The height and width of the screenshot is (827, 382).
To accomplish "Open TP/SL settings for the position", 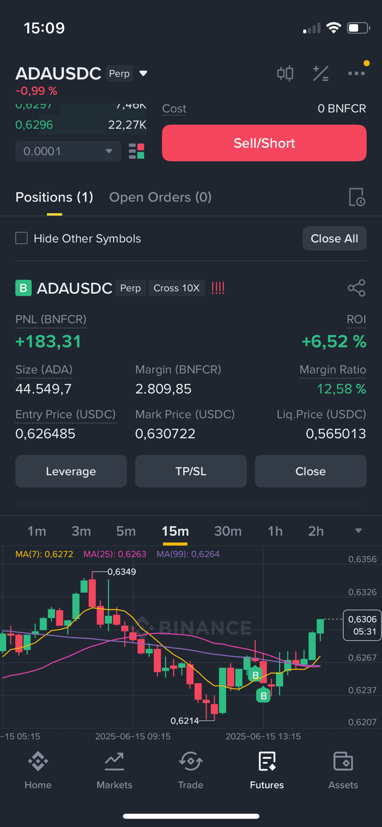I will tap(191, 471).
